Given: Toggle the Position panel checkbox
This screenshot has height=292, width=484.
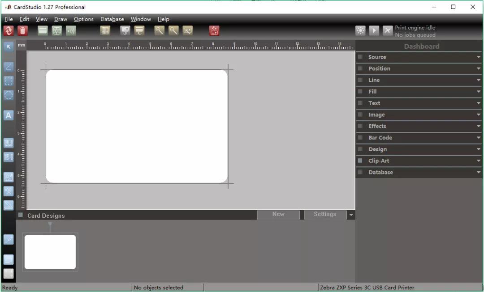Looking at the screenshot, I should [360, 68].
